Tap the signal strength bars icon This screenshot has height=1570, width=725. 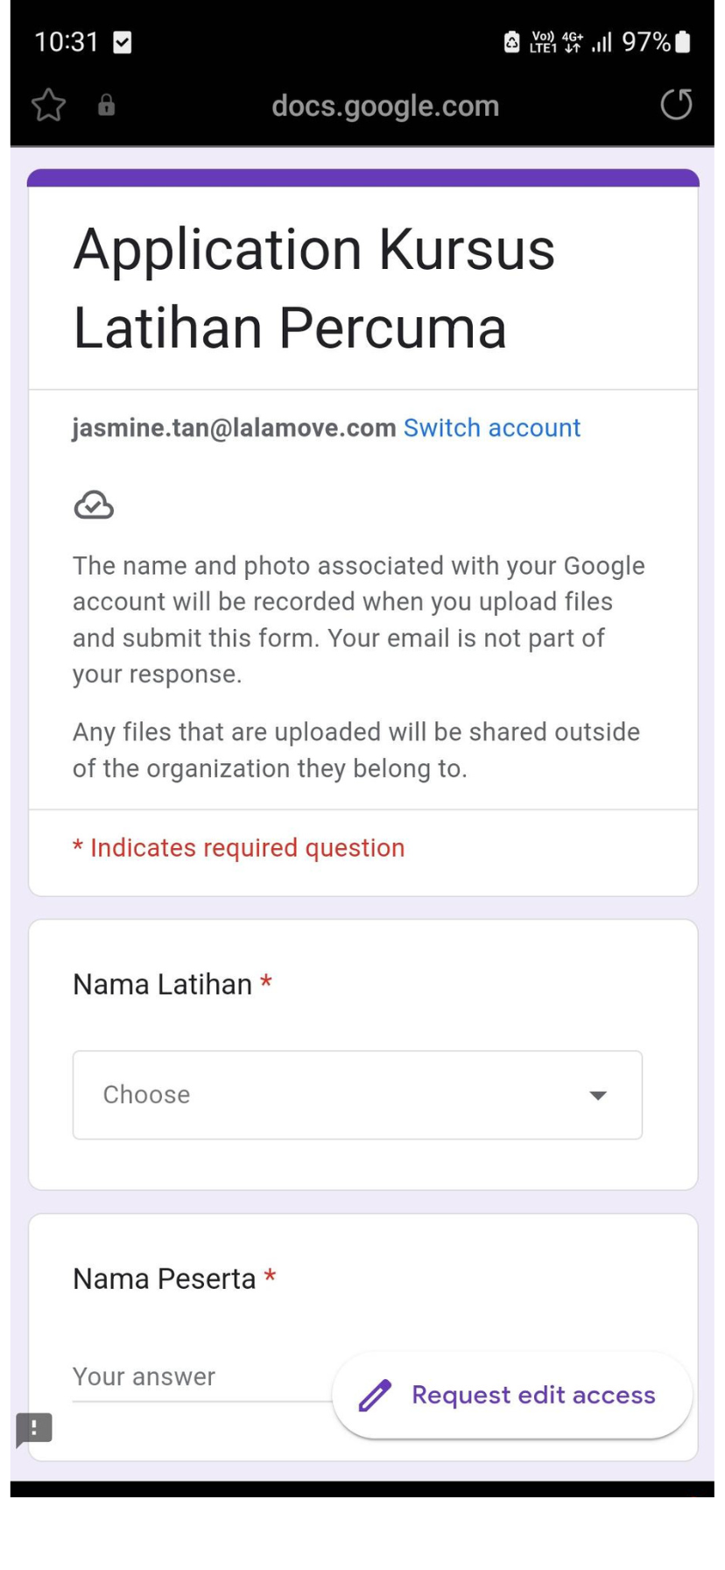pyautogui.click(x=602, y=42)
